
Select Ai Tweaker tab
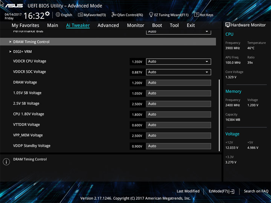pos(78,26)
